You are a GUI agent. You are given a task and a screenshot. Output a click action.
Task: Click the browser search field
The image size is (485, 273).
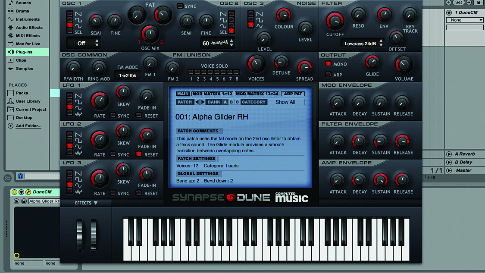pyautogui.click(x=42, y=176)
